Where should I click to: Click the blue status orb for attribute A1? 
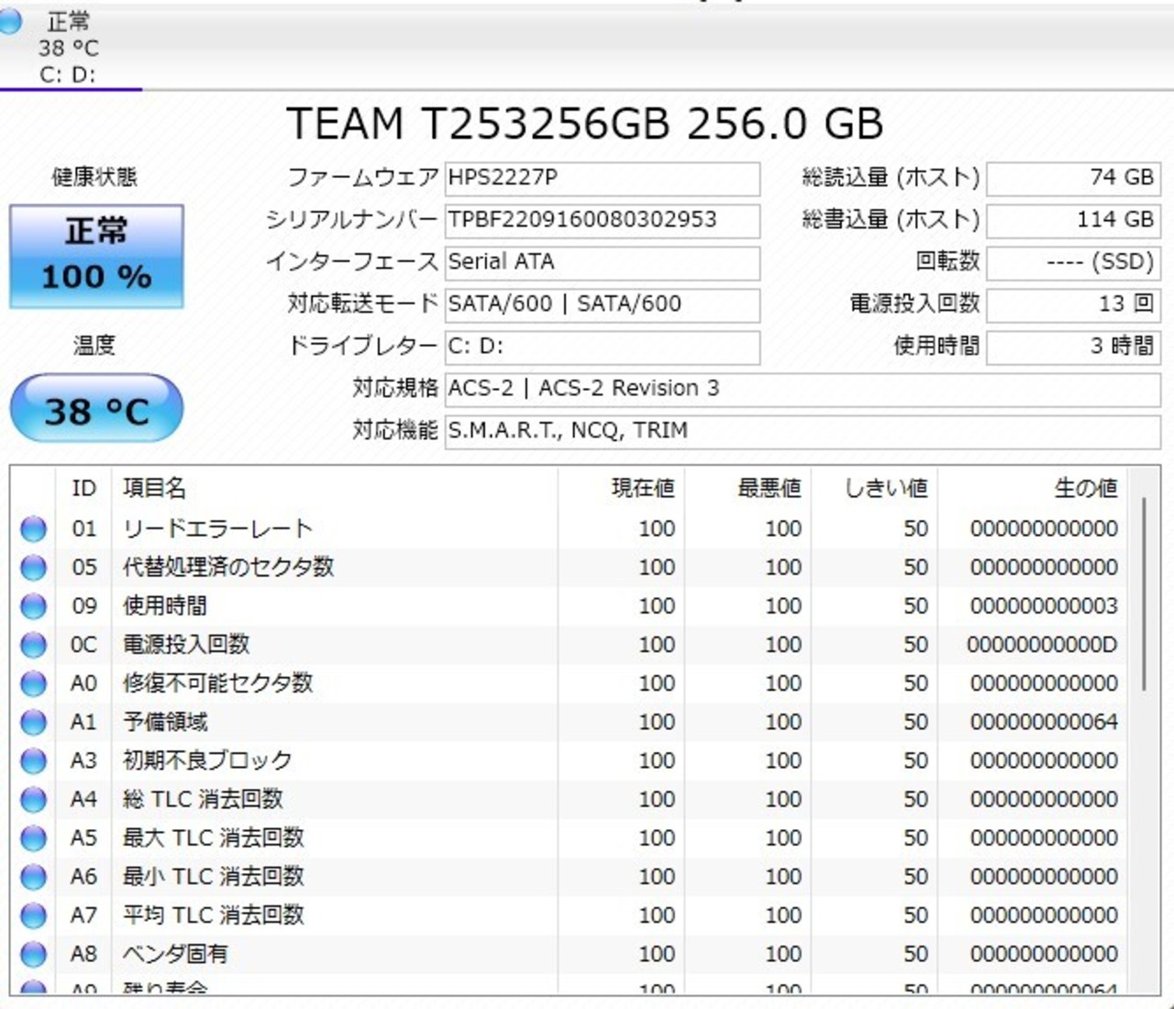click(x=33, y=723)
